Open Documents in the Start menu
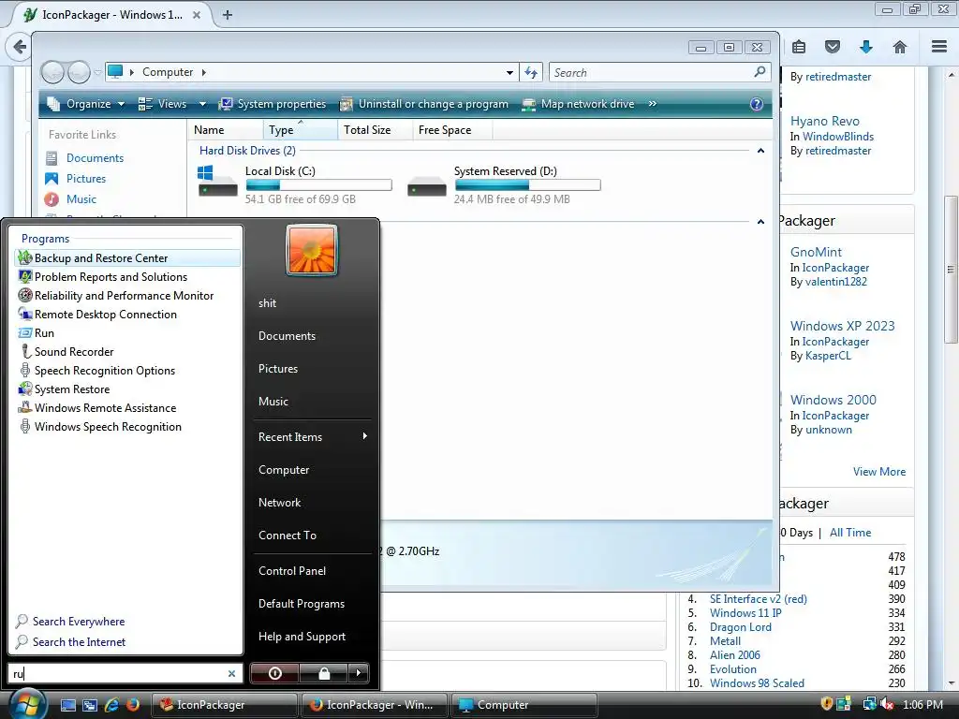Screen dimensions: 959x719 click(287, 336)
